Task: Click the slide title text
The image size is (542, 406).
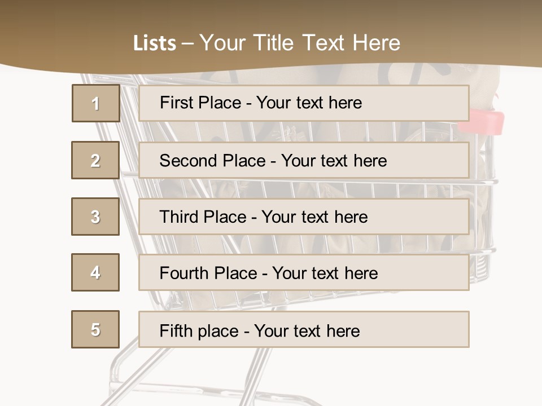Action: [267, 43]
